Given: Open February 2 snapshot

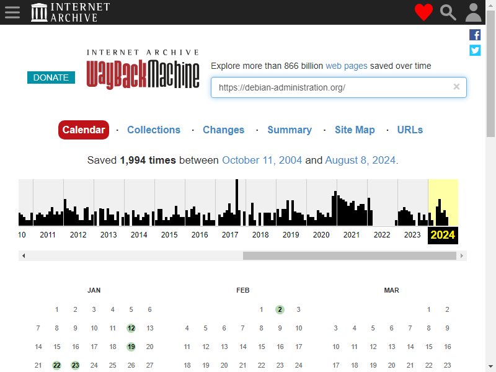Looking at the screenshot, I should [280, 309].
